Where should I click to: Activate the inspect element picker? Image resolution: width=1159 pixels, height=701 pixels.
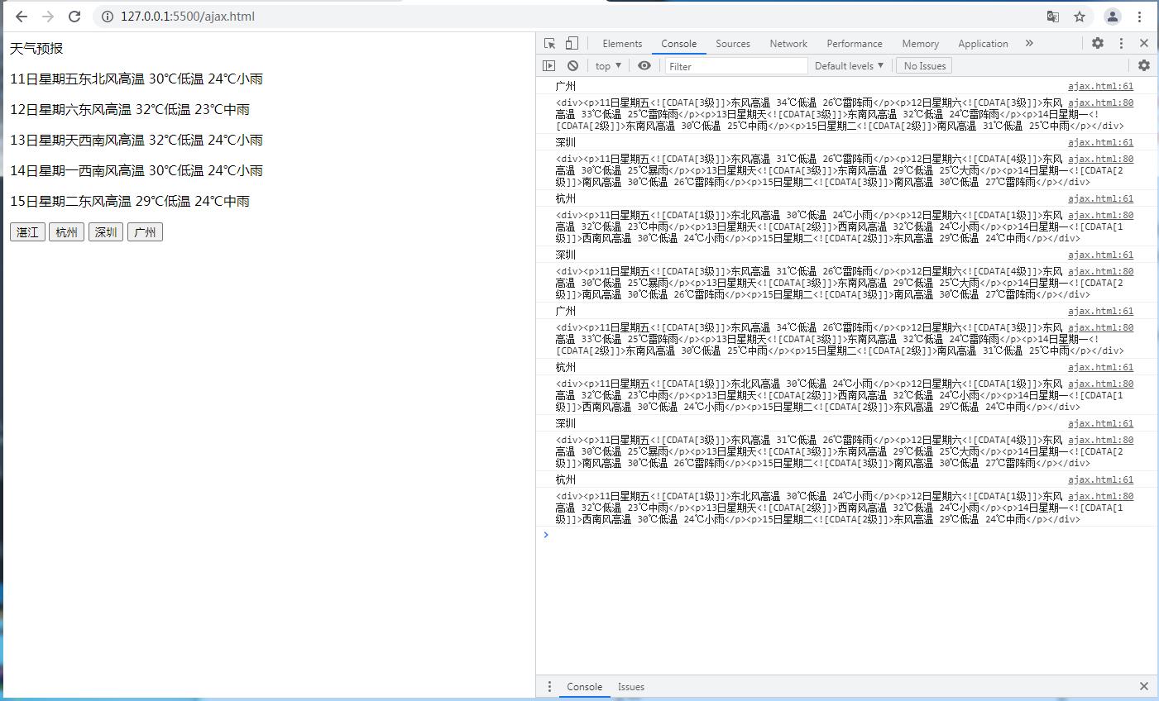pos(550,44)
